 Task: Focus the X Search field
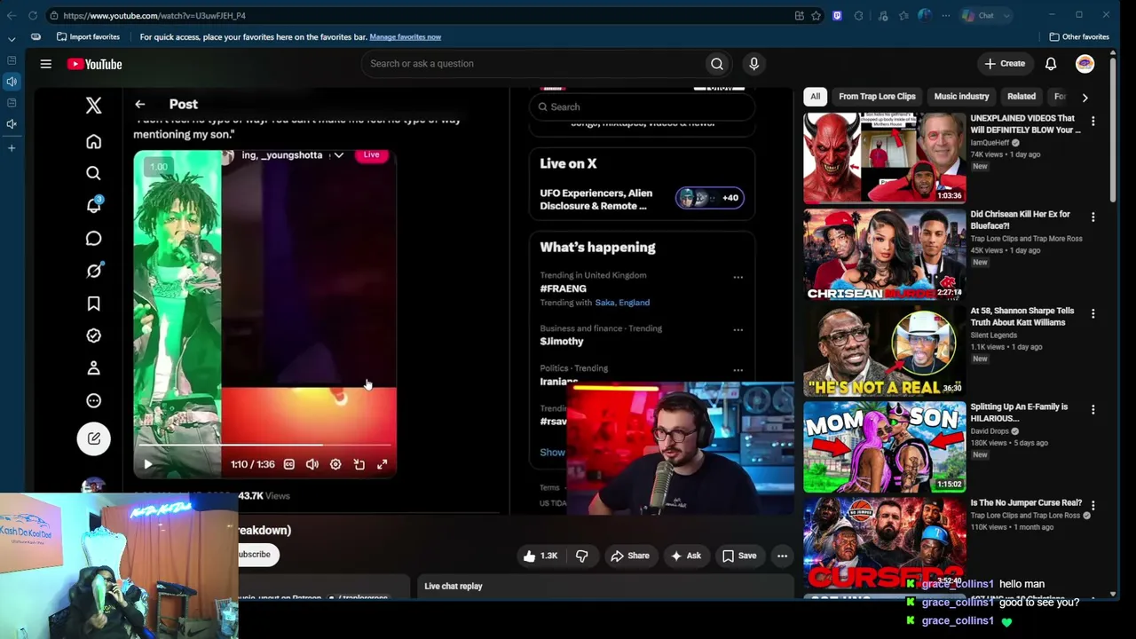click(x=642, y=106)
